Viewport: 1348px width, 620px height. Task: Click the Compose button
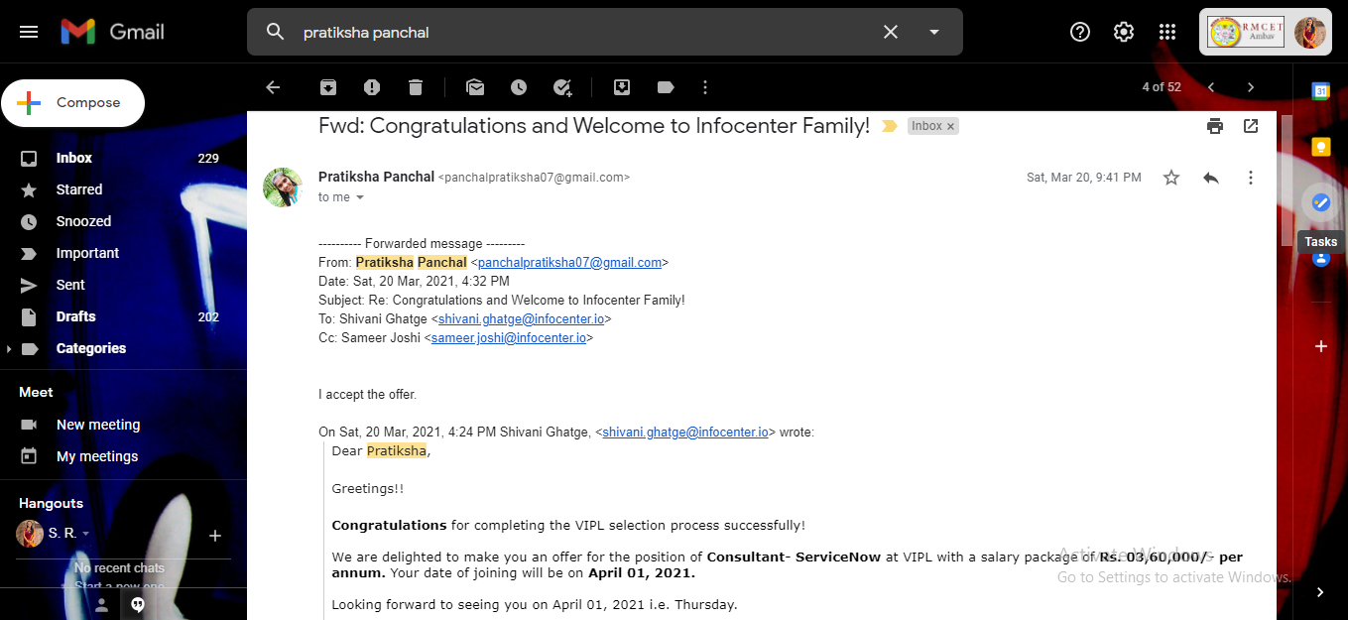(x=73, y=103)
